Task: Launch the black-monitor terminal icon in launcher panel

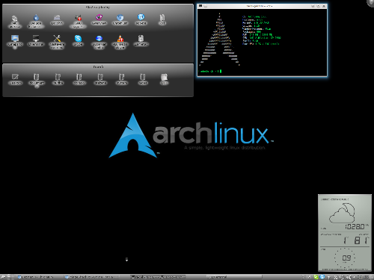Action: (x=36, y=38)
